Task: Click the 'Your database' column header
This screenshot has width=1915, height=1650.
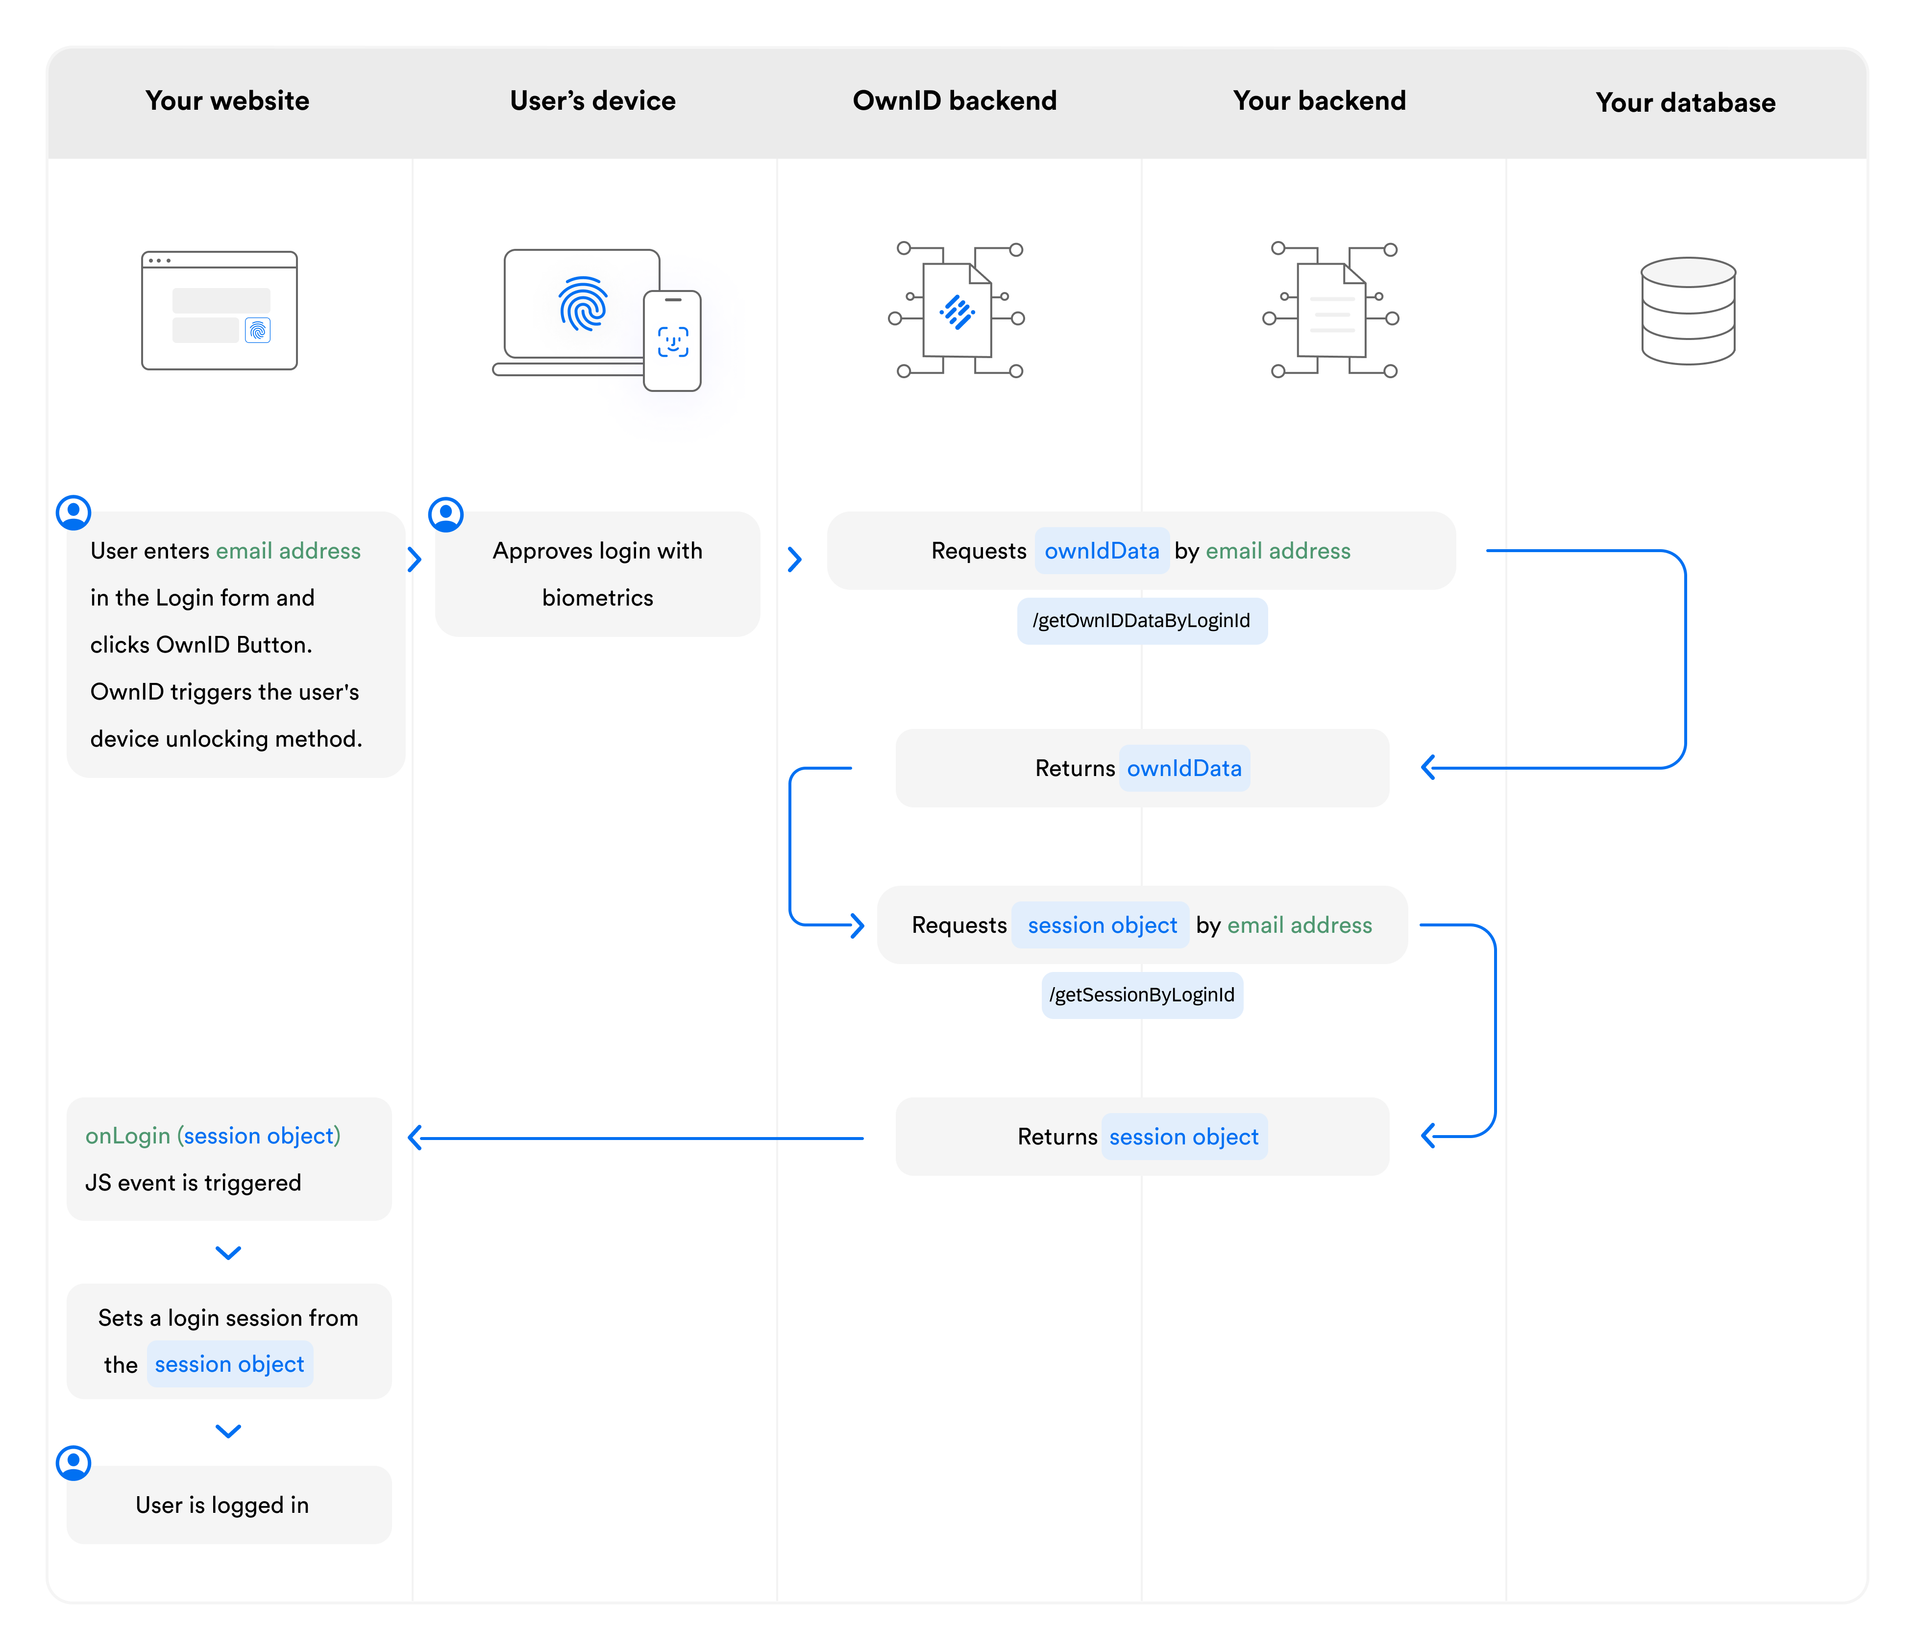Action: (x=1685, y=102)
